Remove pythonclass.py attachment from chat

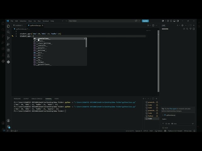(x=163, y=115)
